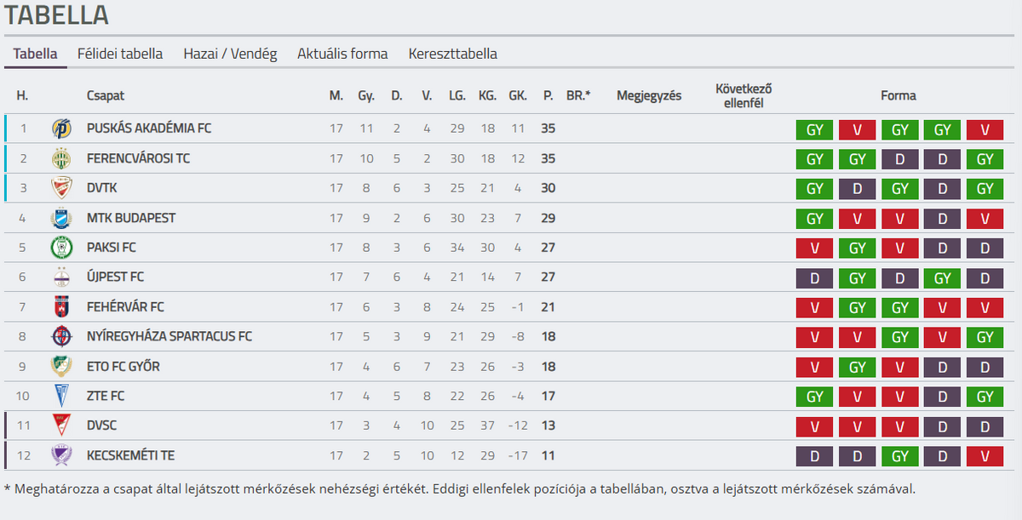Click the Paksi FC green crest
The width and height of the screenshot is (1022, 520).
pyautogui.click(x=61, y=248)
